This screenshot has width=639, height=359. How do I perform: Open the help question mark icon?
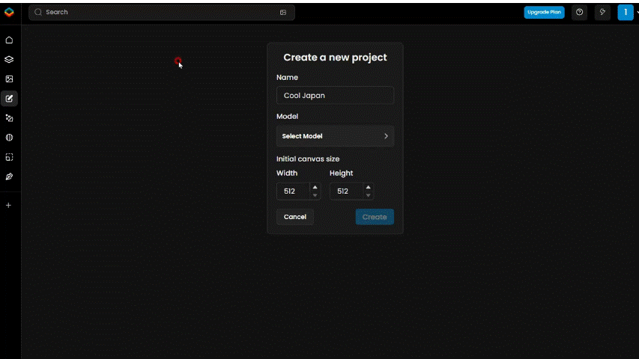click(x=579, y=12)
